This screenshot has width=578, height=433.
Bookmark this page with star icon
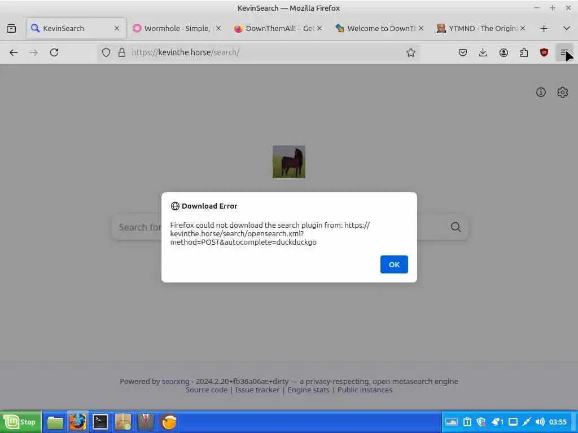coord(411,52)
